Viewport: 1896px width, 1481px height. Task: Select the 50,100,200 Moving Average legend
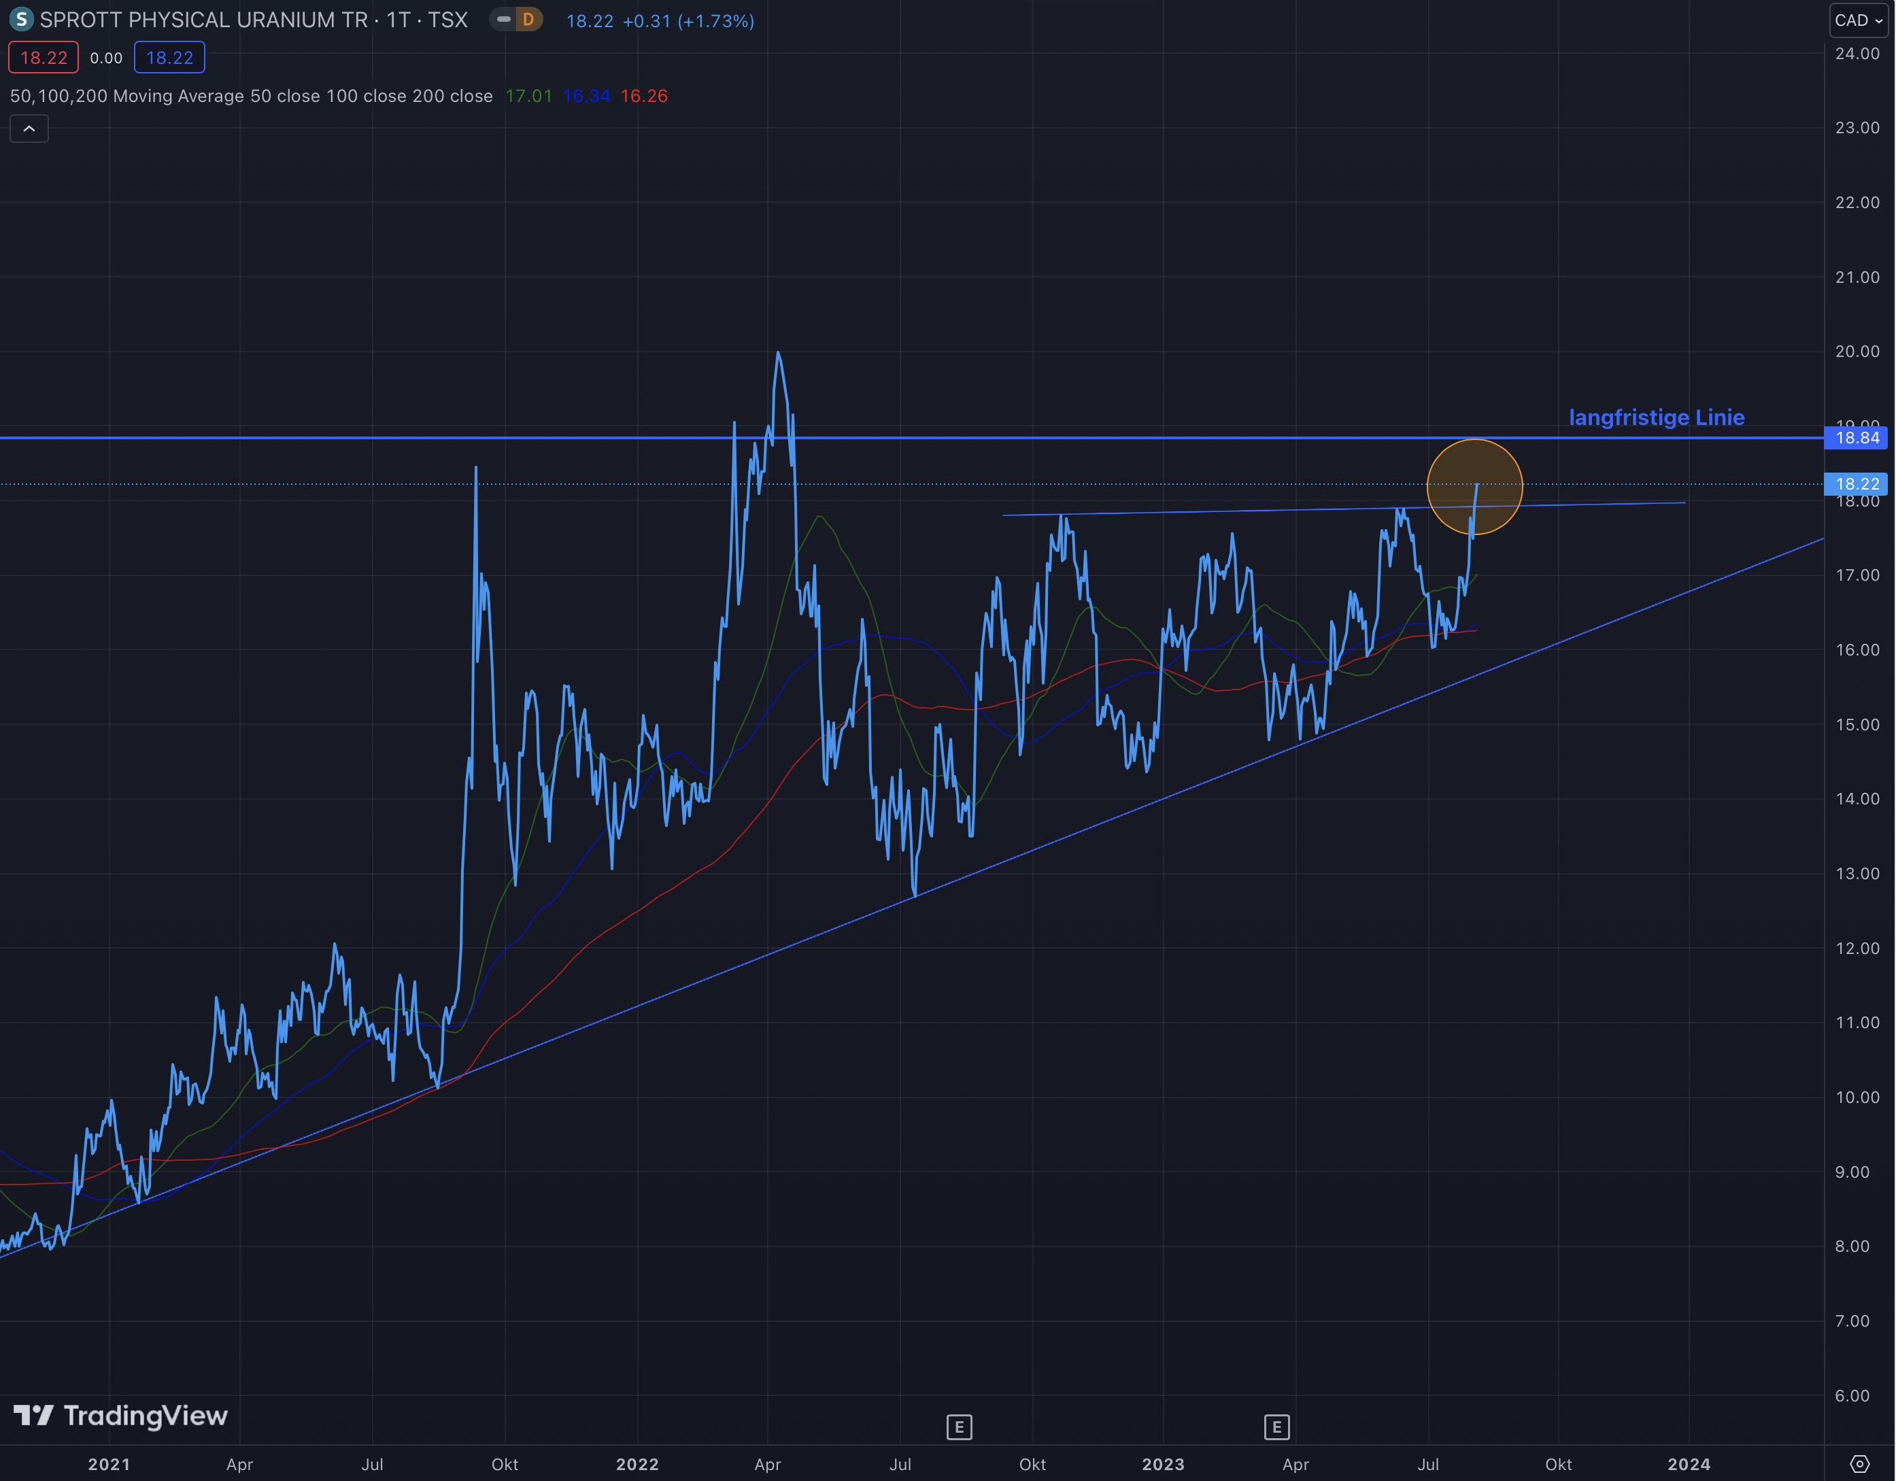tap(251, 97)
